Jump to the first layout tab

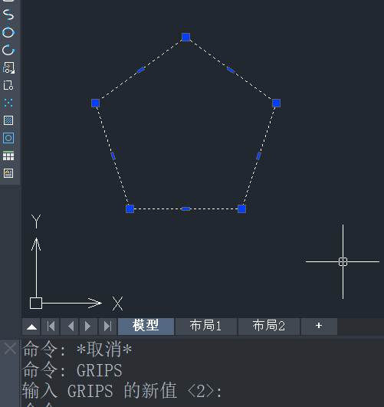[x=51, y=327]
